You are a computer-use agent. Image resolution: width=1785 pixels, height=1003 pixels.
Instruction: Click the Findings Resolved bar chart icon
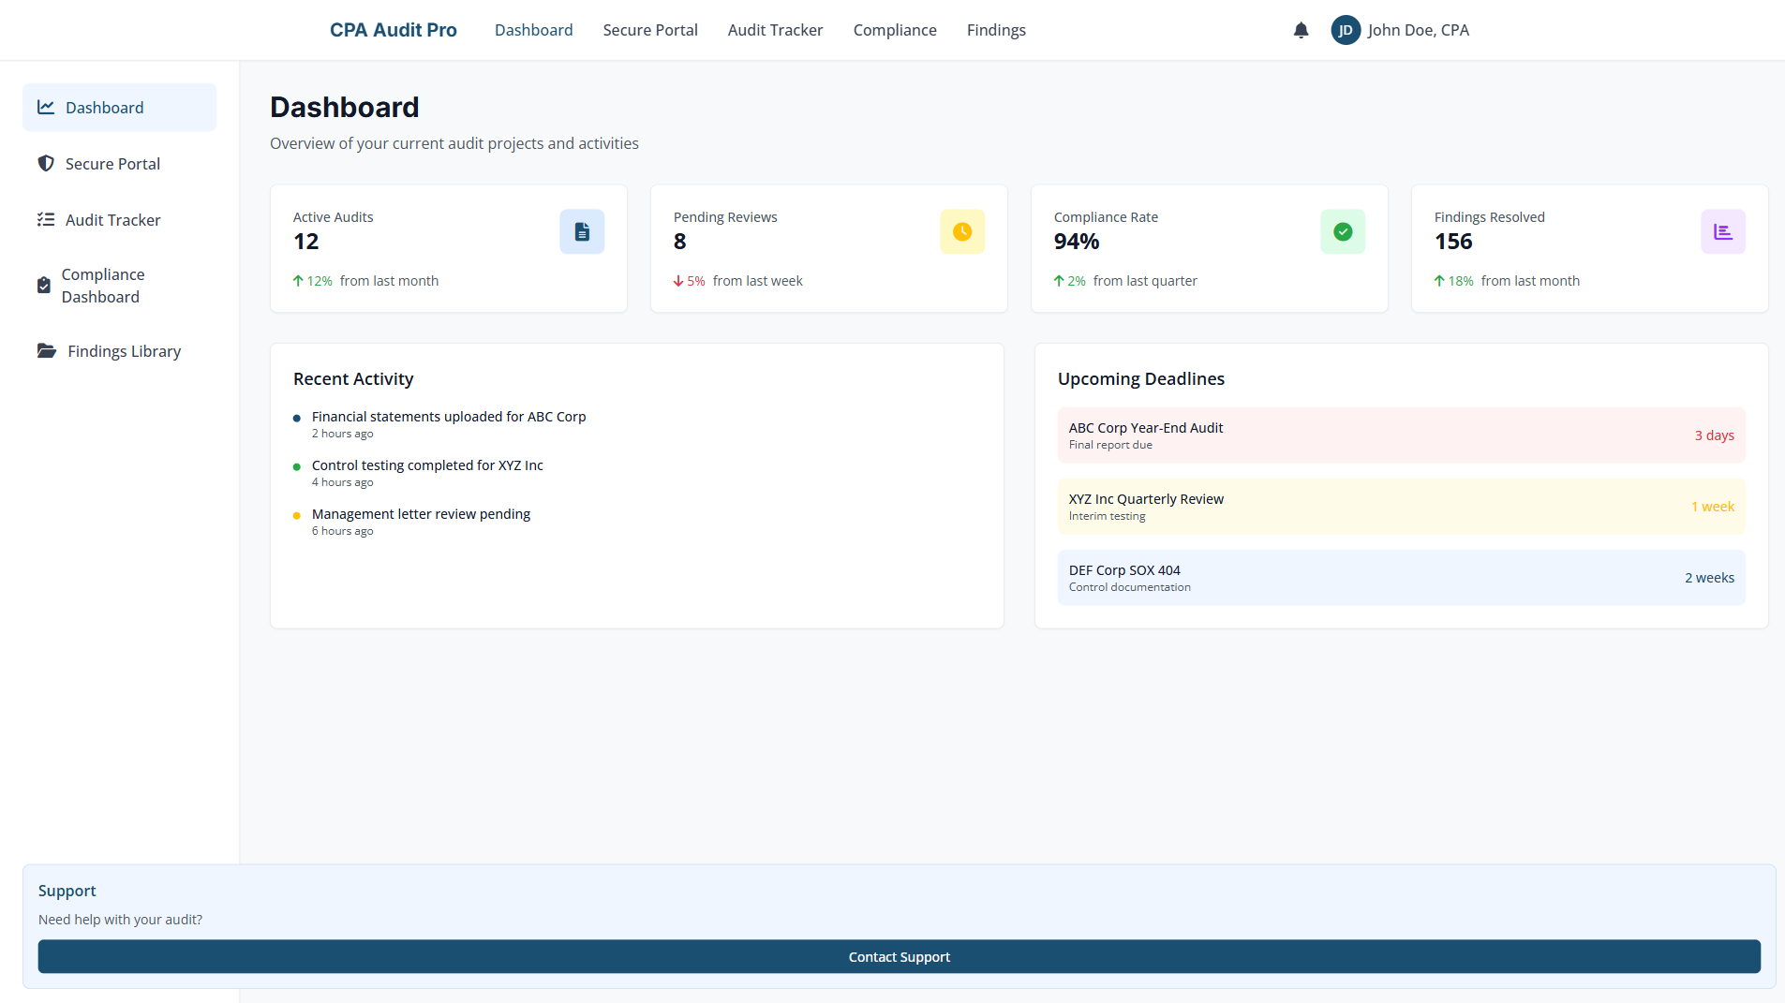tap(1723, 231)
